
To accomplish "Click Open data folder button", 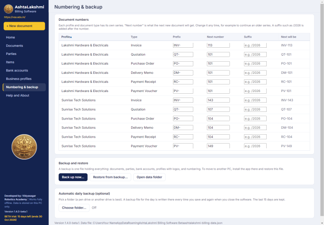I will [149, 177].
